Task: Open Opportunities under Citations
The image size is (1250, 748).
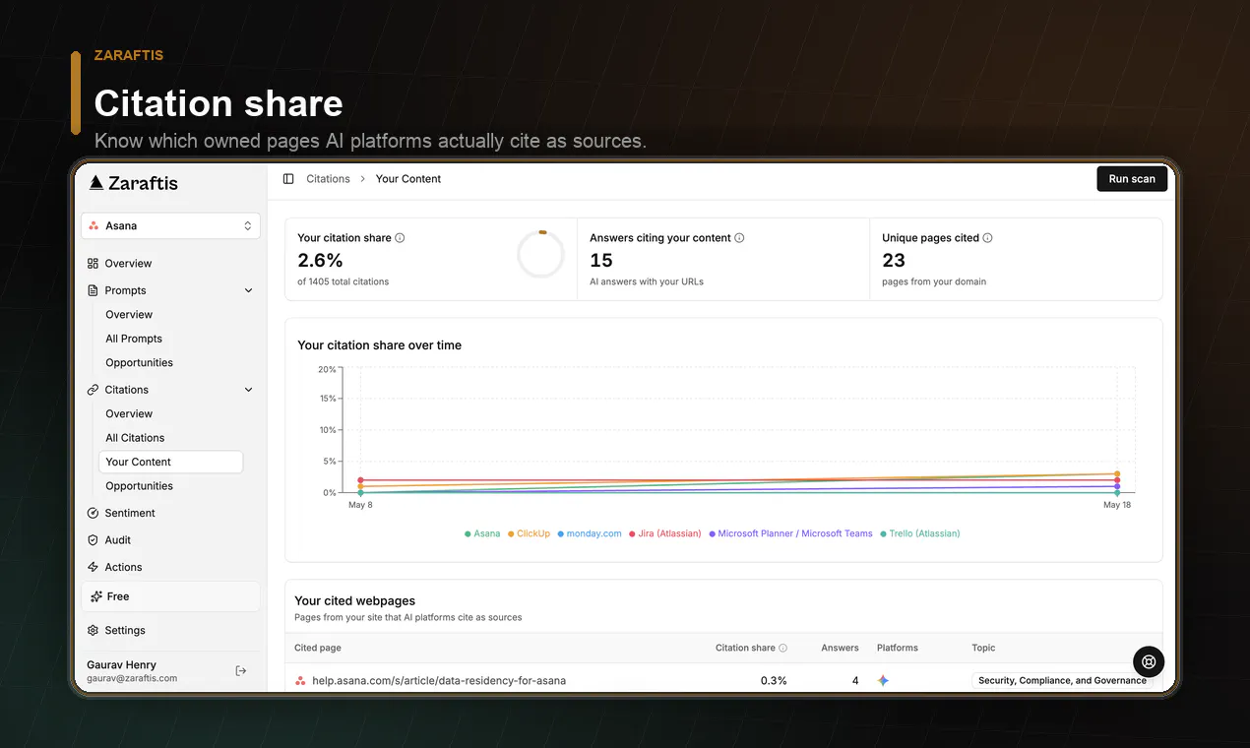Action: pos(139,486)
